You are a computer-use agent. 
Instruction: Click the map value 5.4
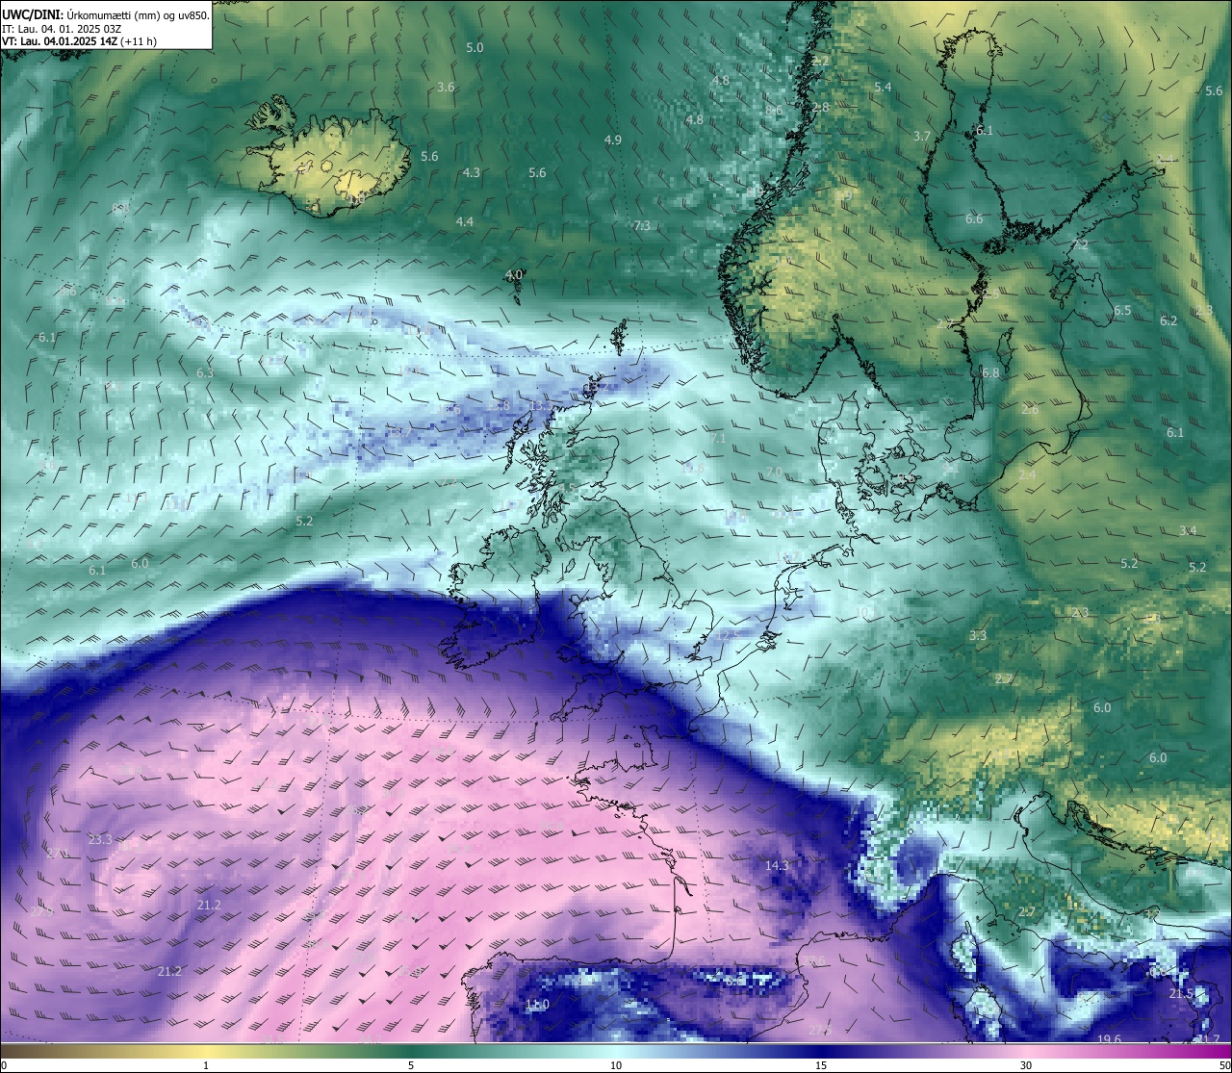coord(883,87)
